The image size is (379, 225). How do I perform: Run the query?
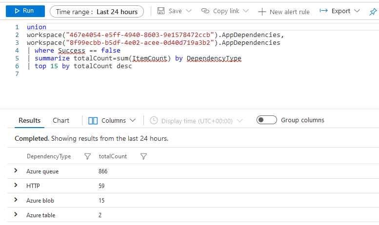click(25, 11)
